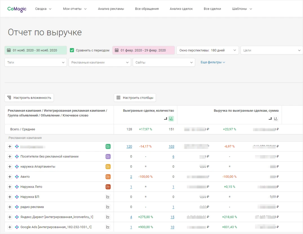The image size is (303, 234).
Task: Click Настроить вложенность button
Action: [29, 97]
